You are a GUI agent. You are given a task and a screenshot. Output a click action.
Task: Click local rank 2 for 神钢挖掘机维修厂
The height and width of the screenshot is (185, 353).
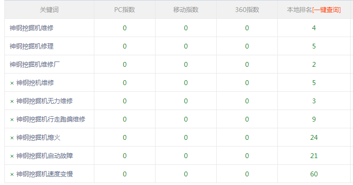[x=314, y=64]
